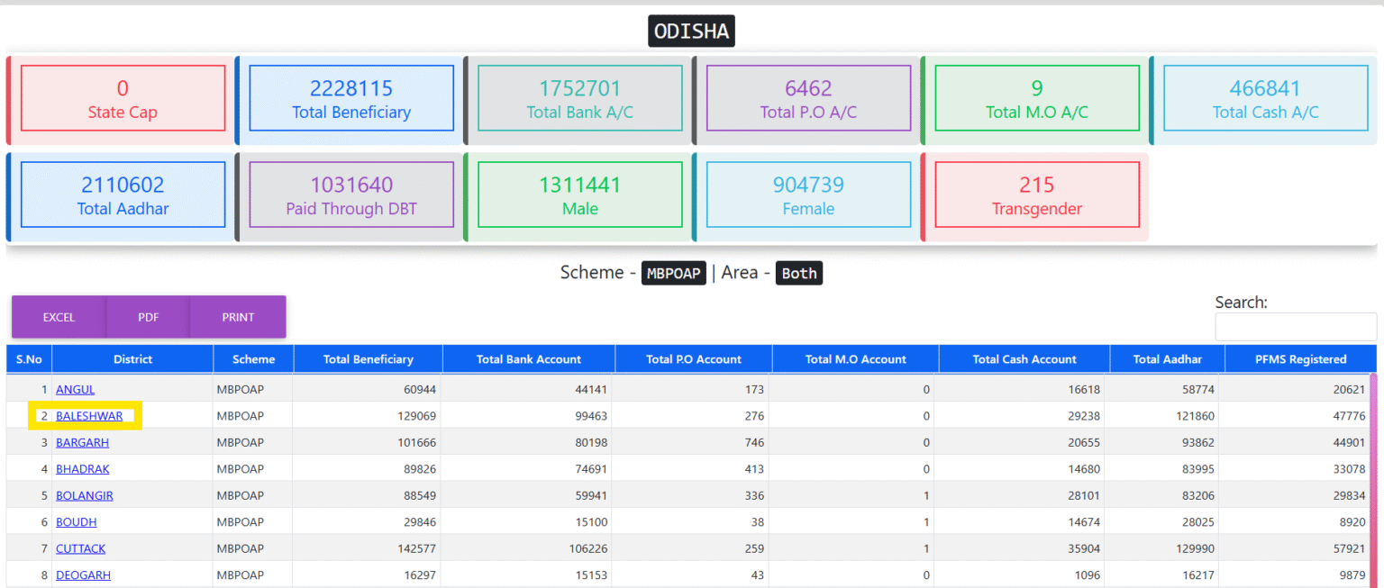
Task: Sort by the Total Beneficiary column header
Action: tap(367, 358)
